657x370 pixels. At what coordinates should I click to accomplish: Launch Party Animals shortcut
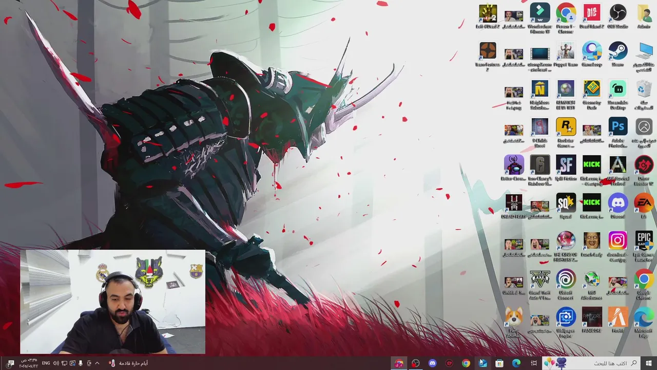click(x=514, y=323)
